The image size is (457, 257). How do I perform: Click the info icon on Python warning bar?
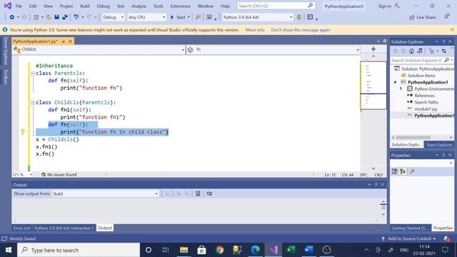(x=5, y=30)
